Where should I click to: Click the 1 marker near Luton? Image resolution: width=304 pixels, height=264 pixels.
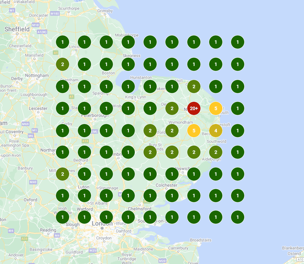pos(84,195)
